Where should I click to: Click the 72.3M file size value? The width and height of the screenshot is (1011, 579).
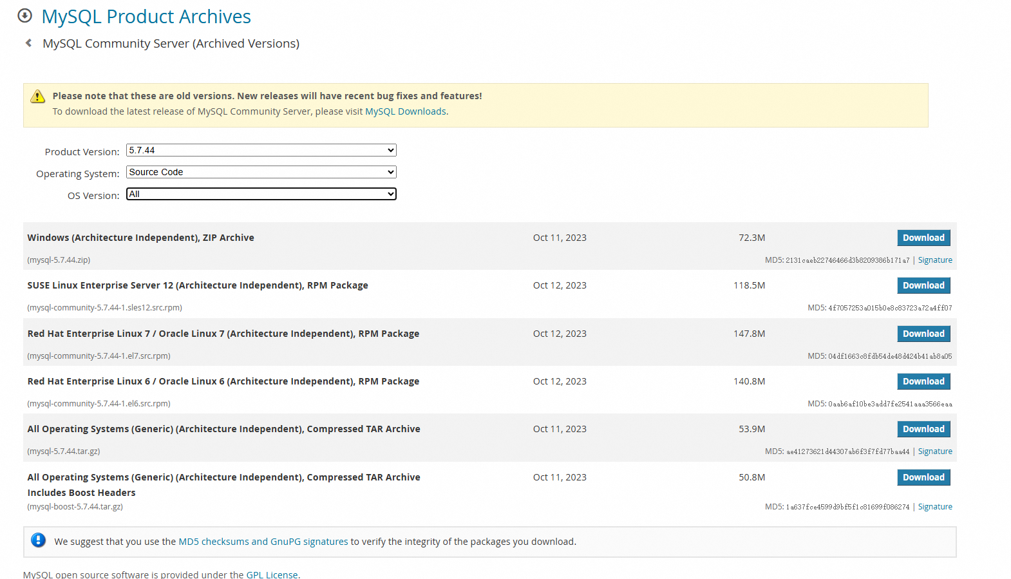751,238
